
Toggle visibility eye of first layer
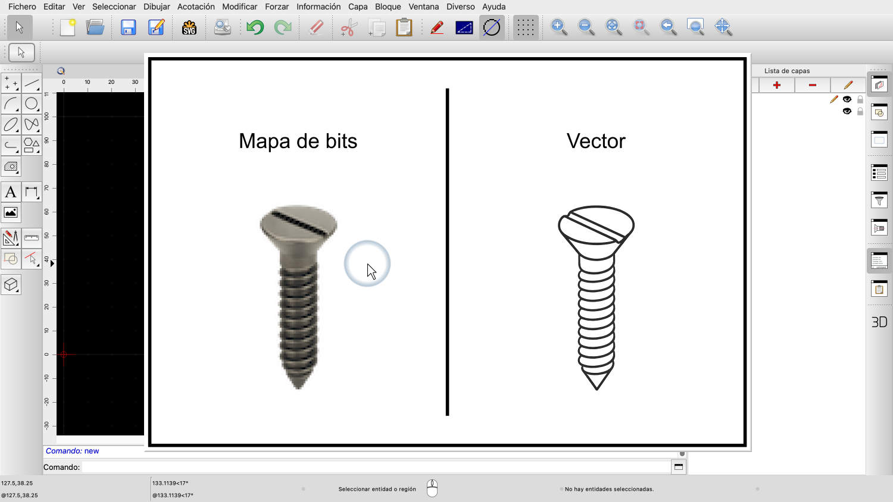pyautogui.click(x=847, y=99)
